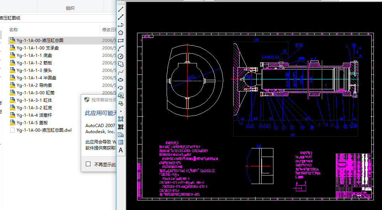
Task: Select the Multiline Text tool
Action: [121, 150]
